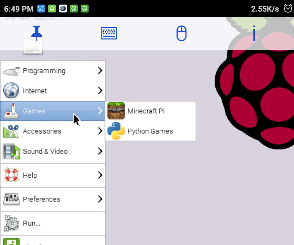Viewport: 294px width, 245px height.
Task: Expand the Preferences submenu arrow
Action: coord(99,199)
